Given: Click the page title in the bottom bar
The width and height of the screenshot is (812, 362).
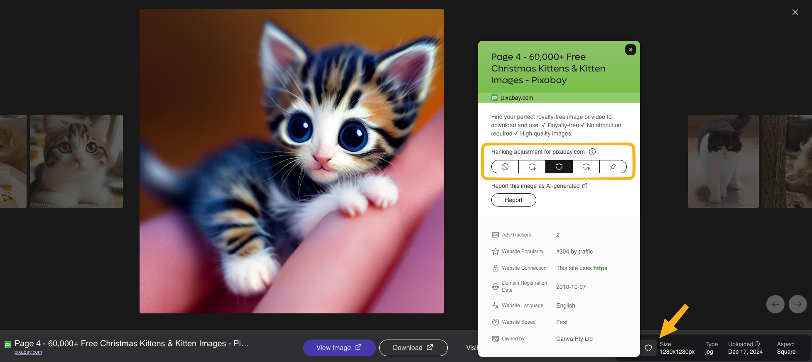Looking at the screenshot, I should click(132, 343).
